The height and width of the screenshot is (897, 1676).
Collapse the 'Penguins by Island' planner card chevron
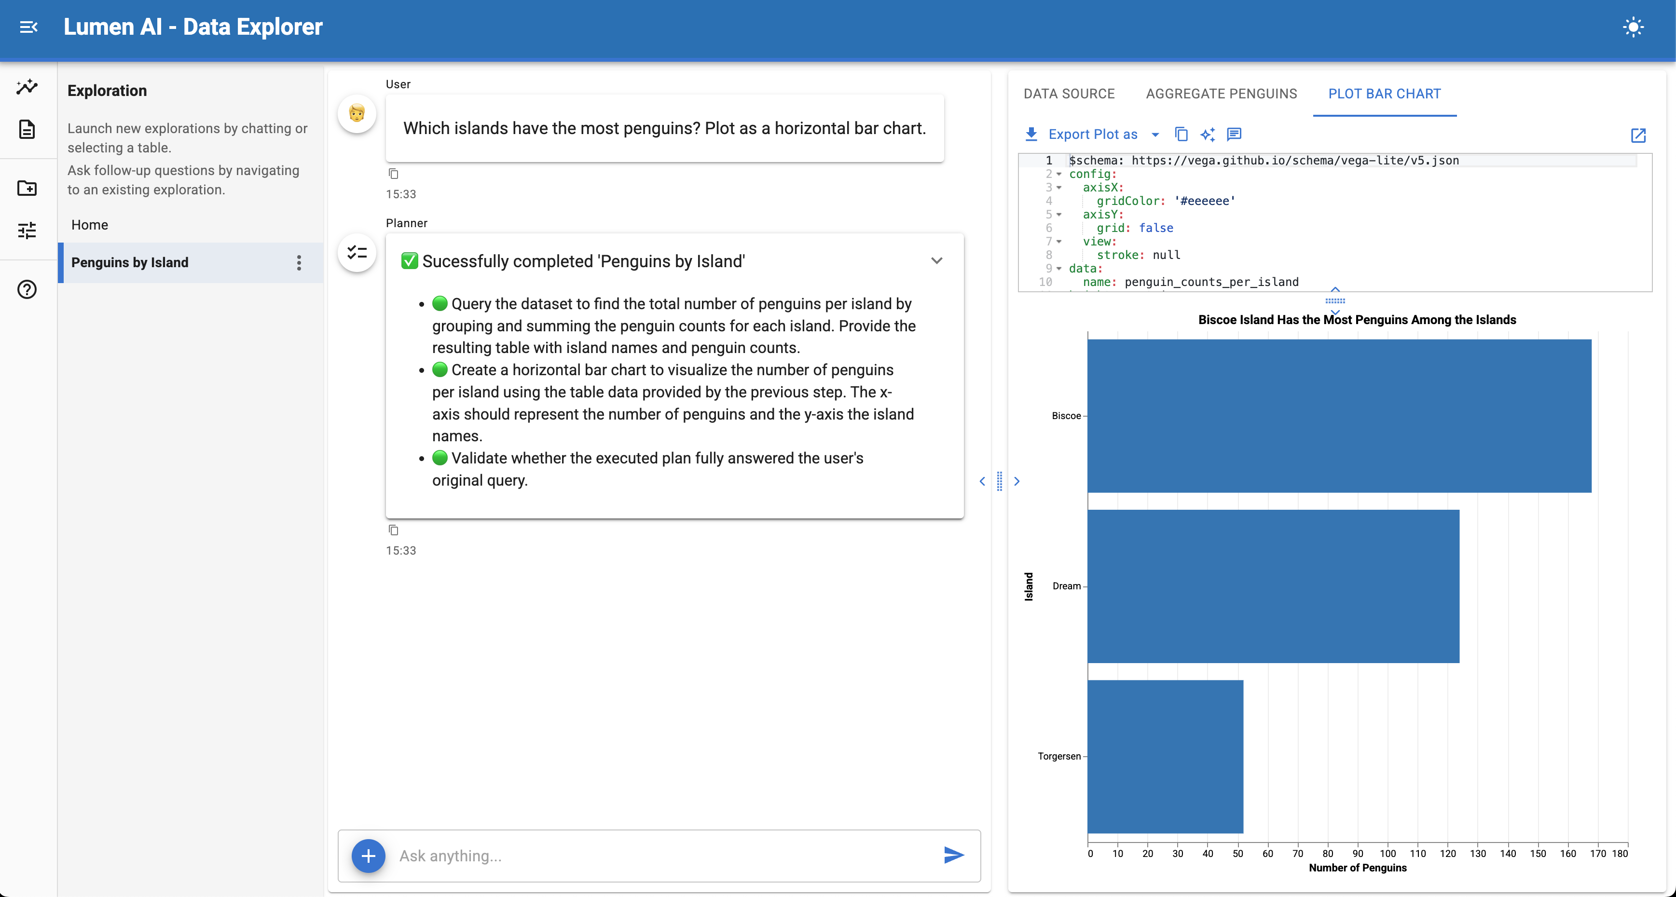click(936, 261)
